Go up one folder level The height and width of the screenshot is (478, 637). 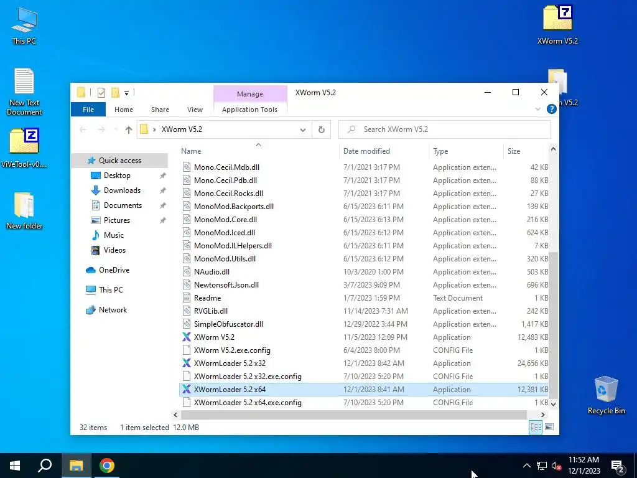pyautogui.click(x=129, y=129)
